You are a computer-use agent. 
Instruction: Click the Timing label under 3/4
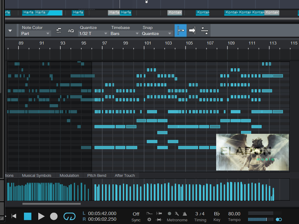(200, 220)
